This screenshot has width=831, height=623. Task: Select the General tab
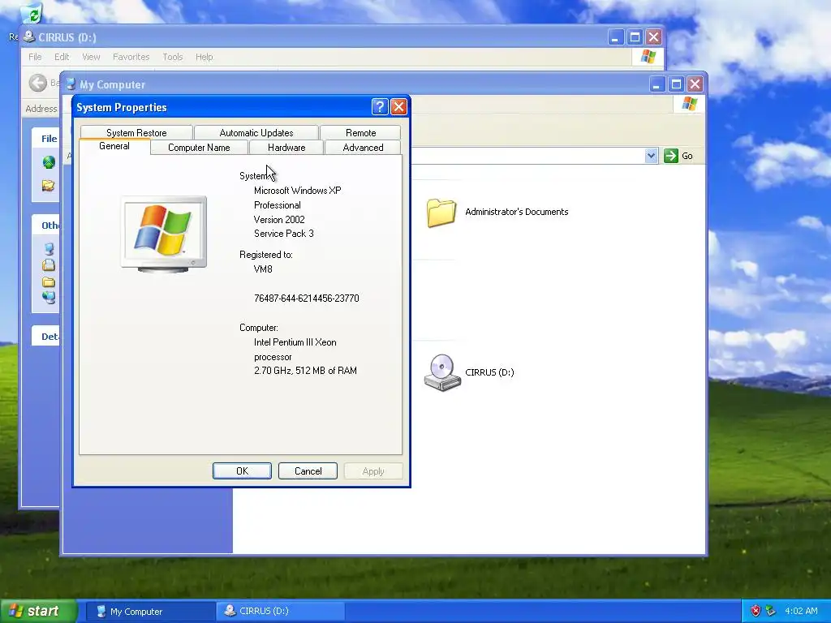click(114, 146)
